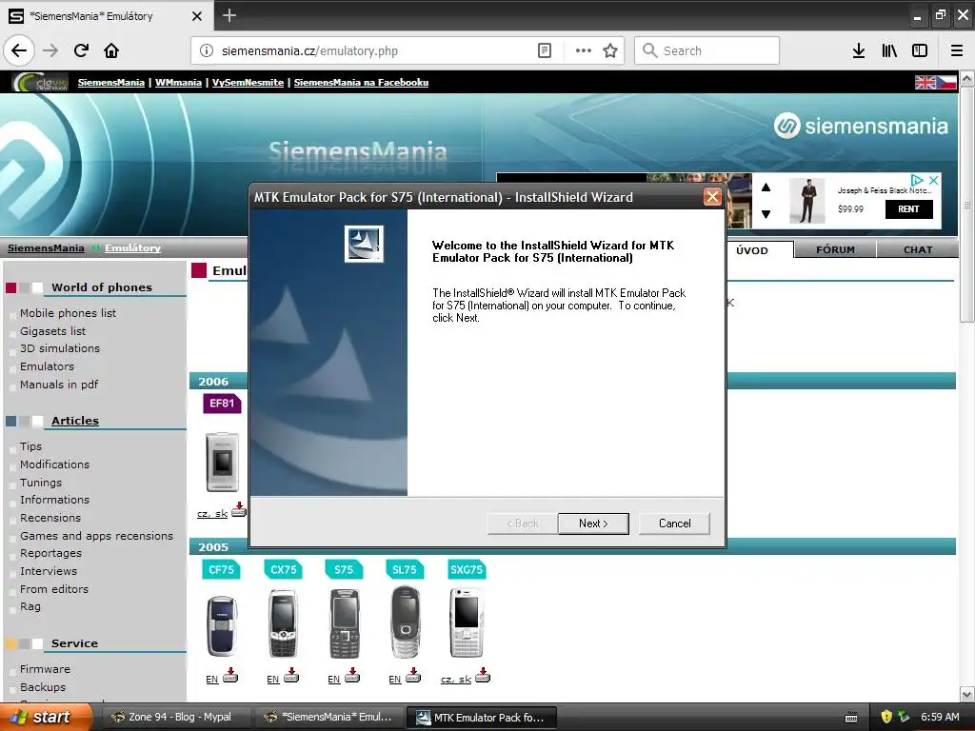
Task: Open Emulátory breadcrumb link
Action: click(x=132, y=248)
